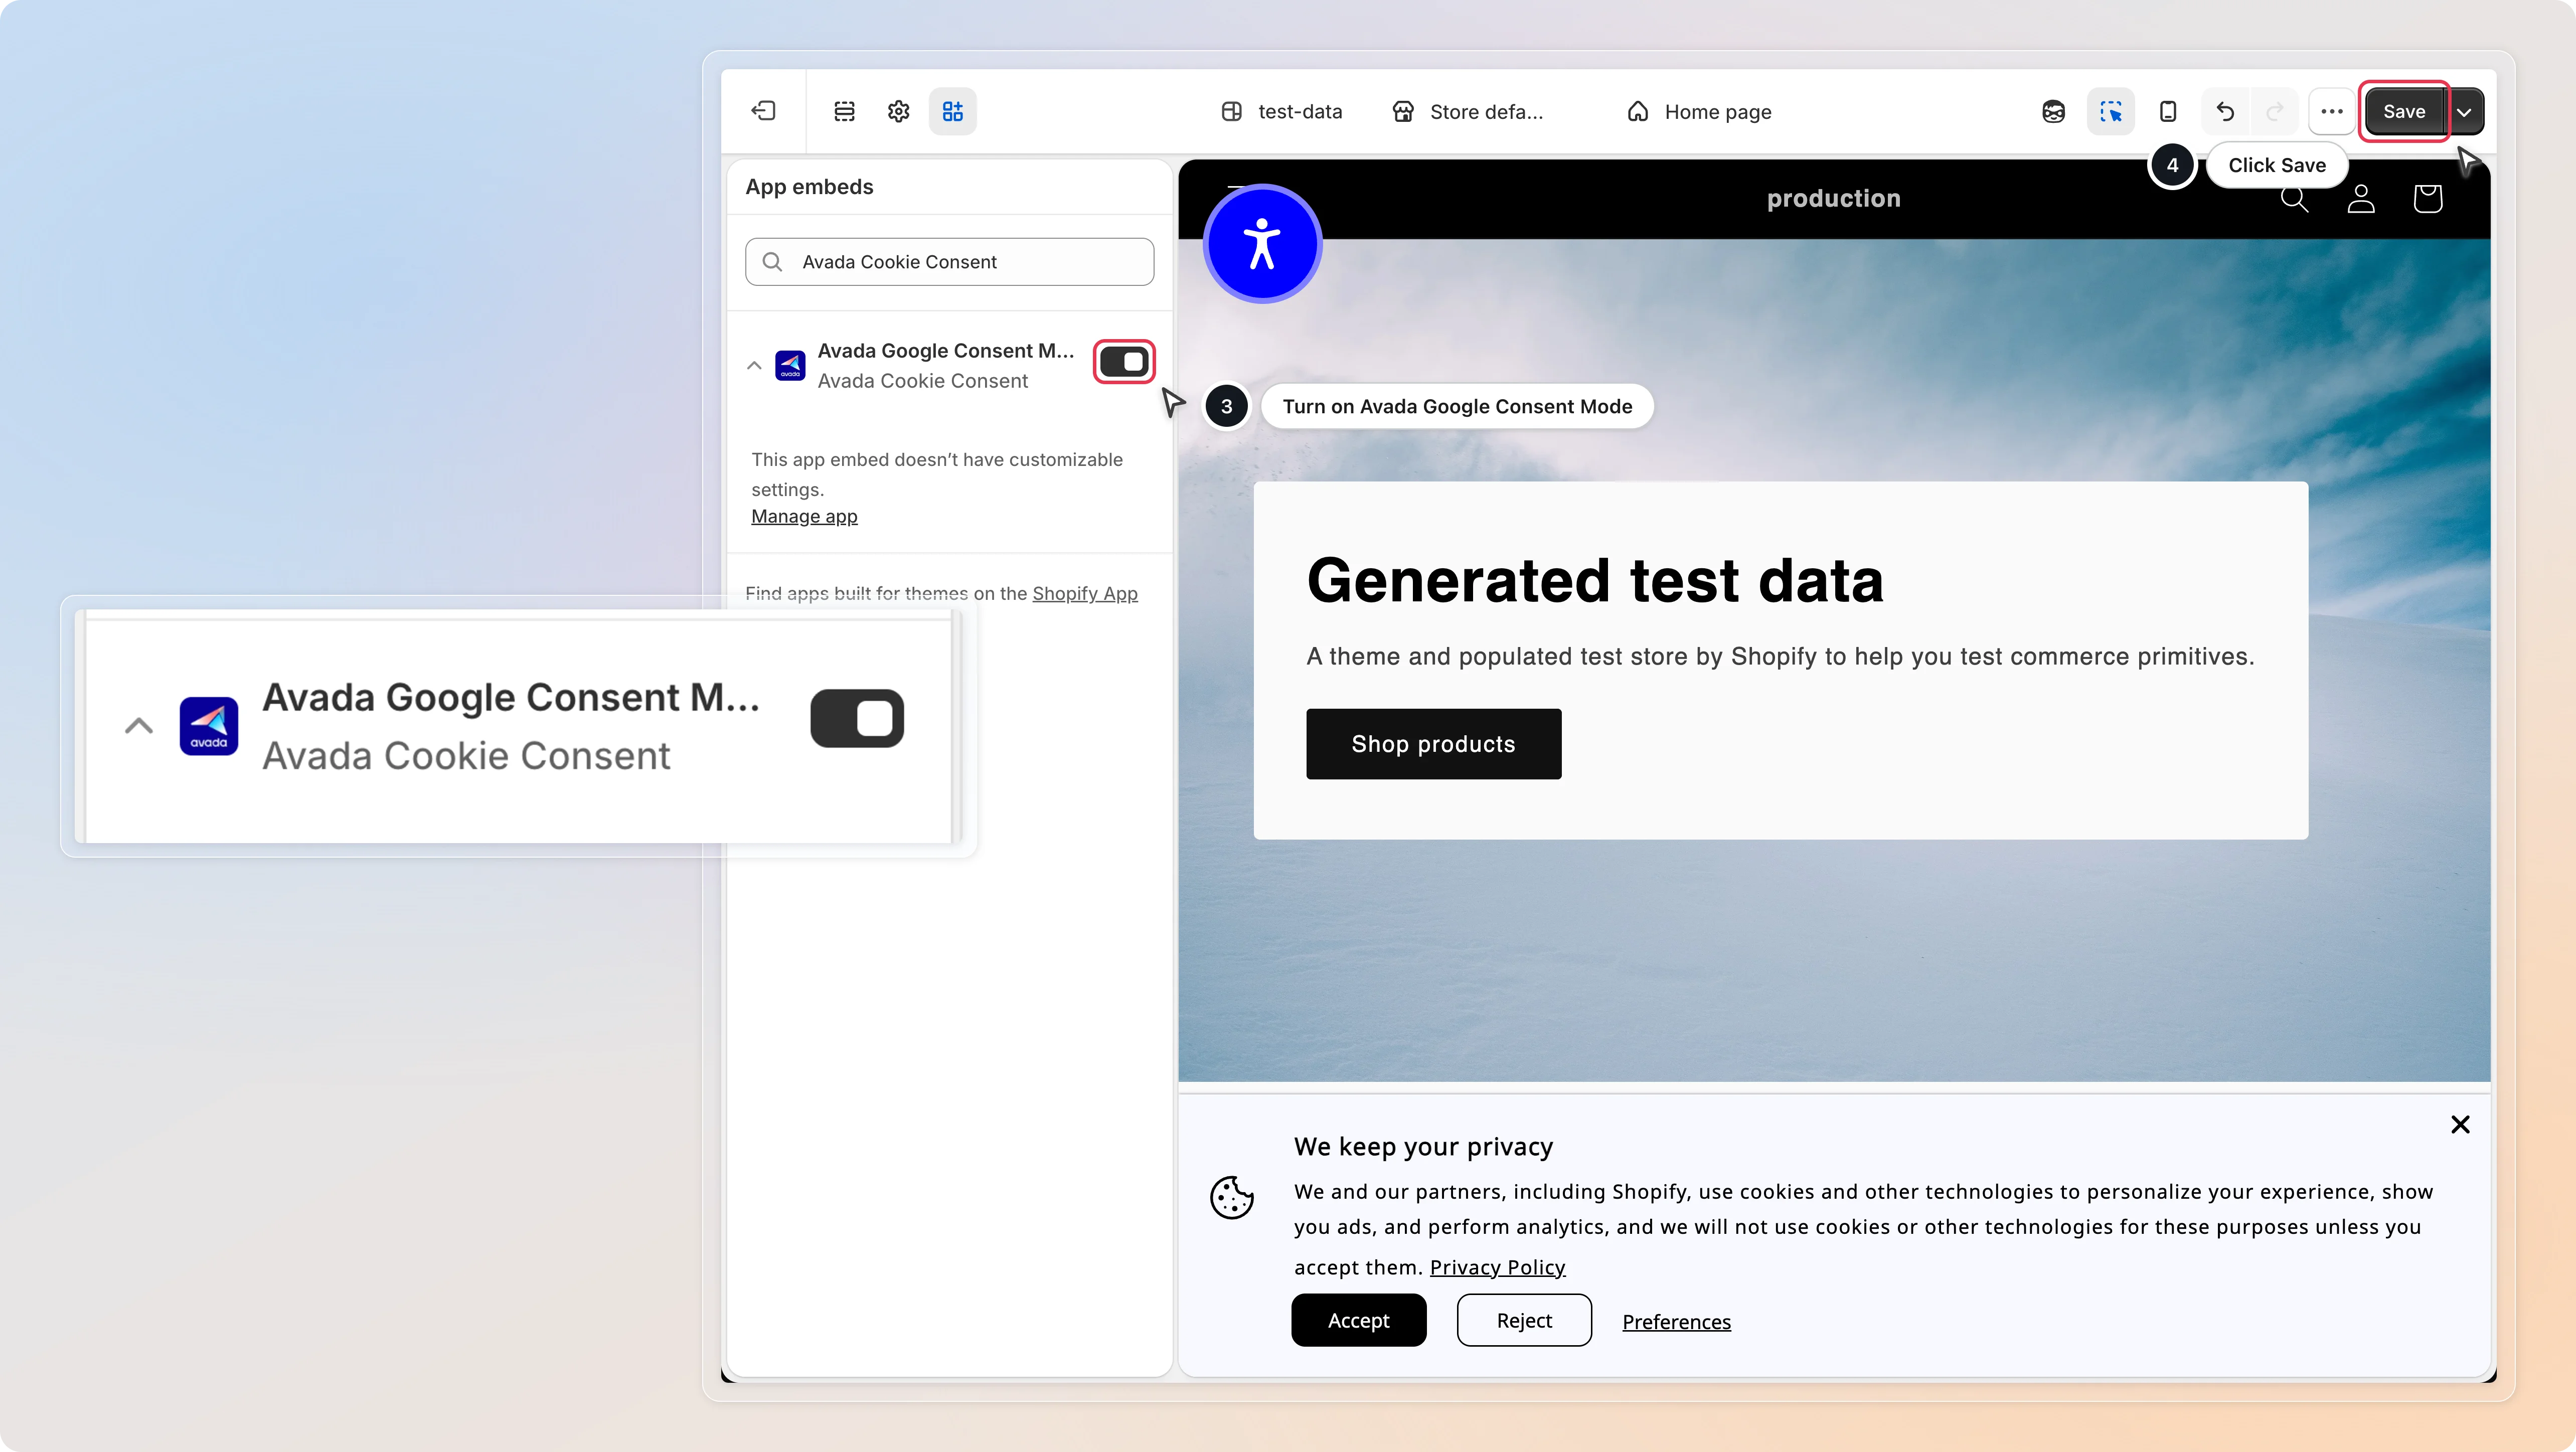Click the Manage app link

pos(804,516)
